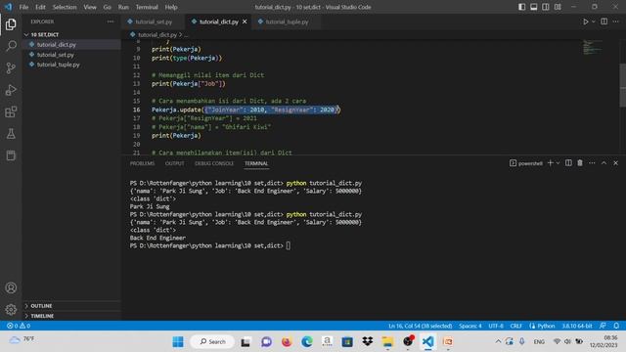Open the Source Control view
Viewport: 626px width, 352px height.
coord(11,67)
